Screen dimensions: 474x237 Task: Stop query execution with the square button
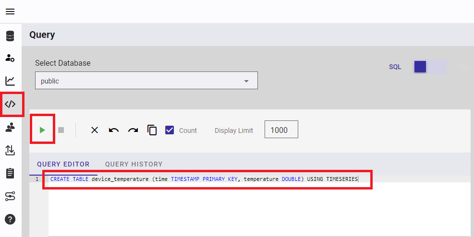click(61, 130)
